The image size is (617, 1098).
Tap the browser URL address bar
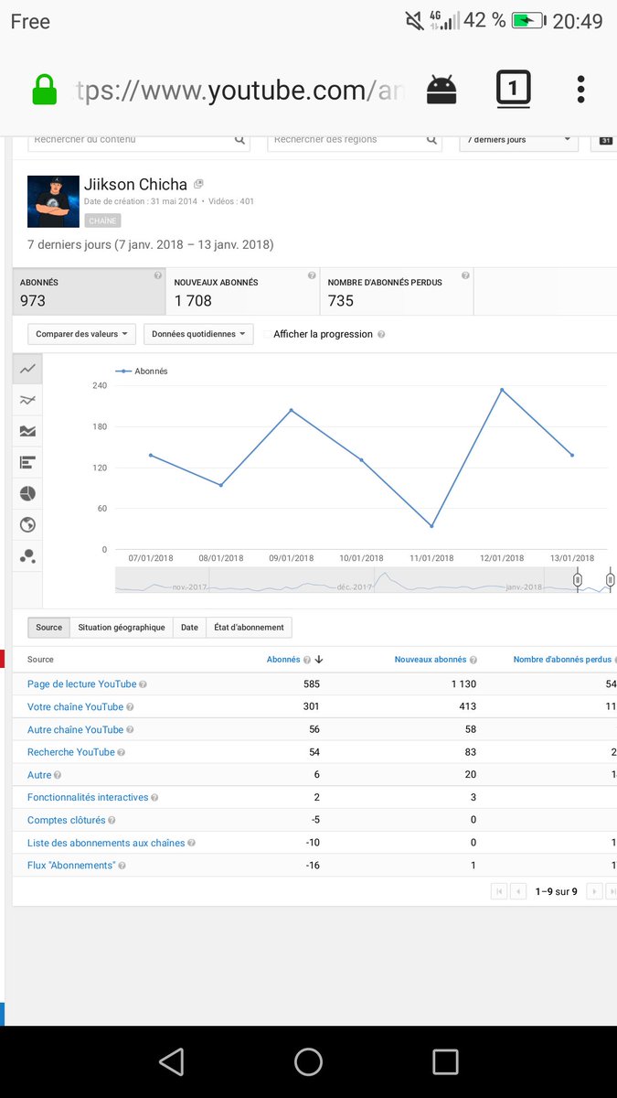[241, 90]
